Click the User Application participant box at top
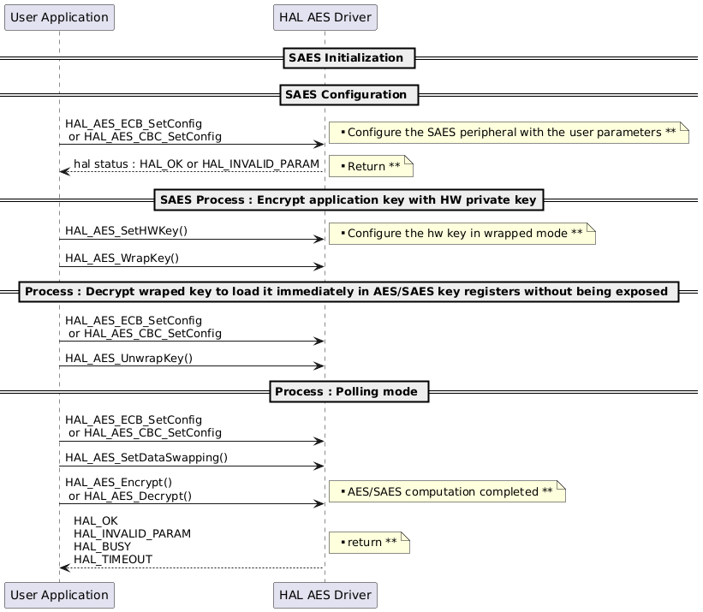 pyautogui.click(x=58, y=17)
